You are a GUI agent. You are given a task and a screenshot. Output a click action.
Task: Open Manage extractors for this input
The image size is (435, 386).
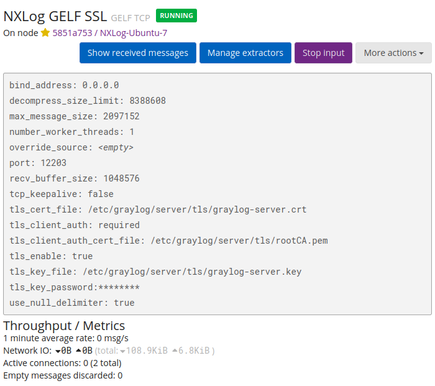245,53
